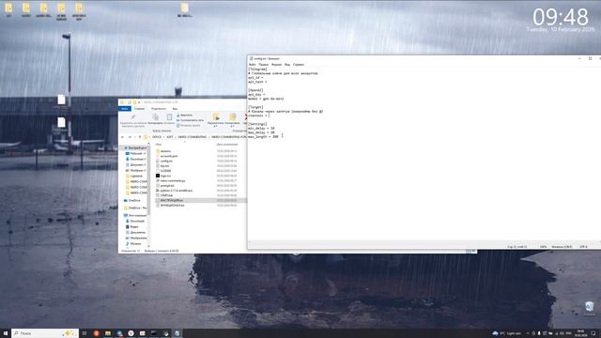
Task: Open the weather widget in the taskbar
Action: pos(507,333)
